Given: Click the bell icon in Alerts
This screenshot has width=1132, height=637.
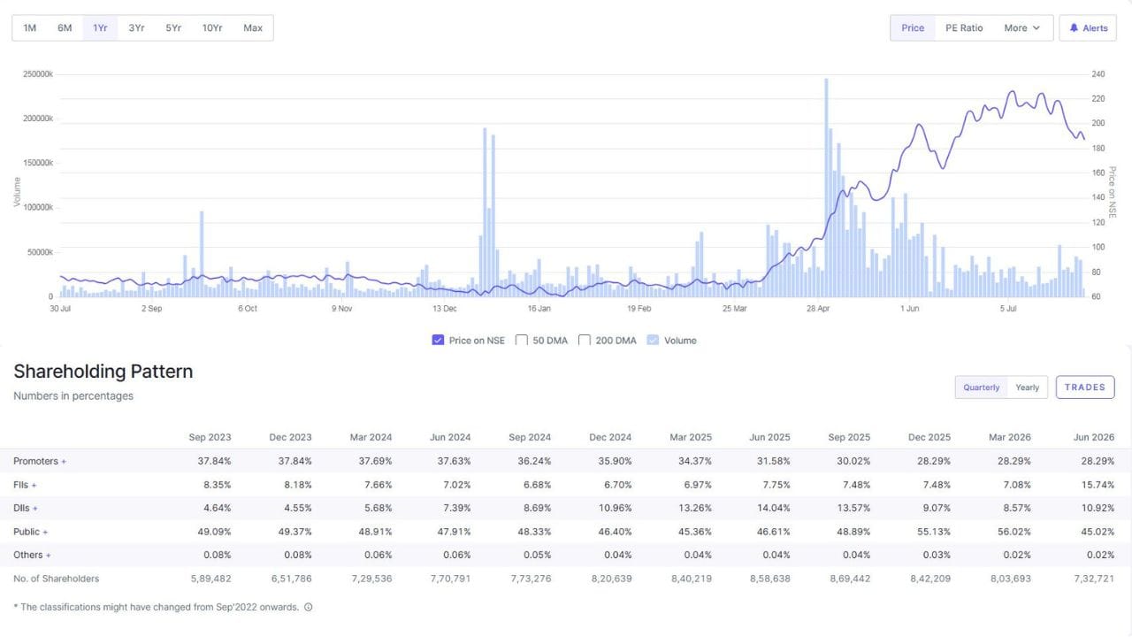Looking at the screenshot, I should coord(1074,28).
